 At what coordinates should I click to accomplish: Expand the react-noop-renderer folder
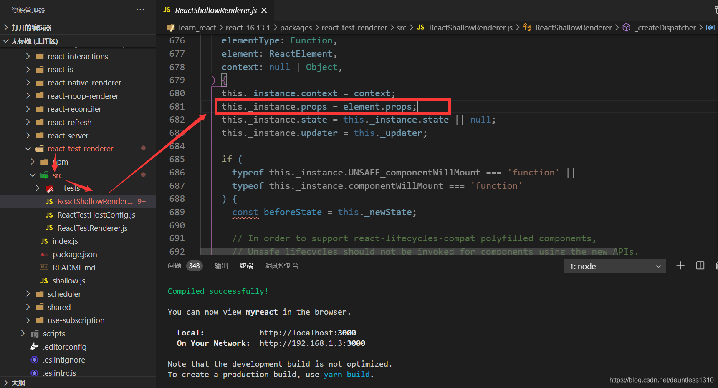78,96
